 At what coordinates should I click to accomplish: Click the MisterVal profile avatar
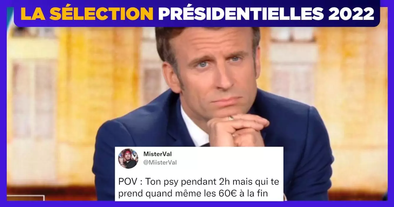(128, 158)
